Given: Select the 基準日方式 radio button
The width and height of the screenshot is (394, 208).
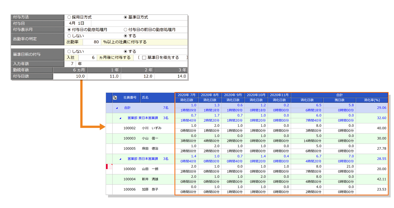Looking at the screenshot, I should (125, 17).
